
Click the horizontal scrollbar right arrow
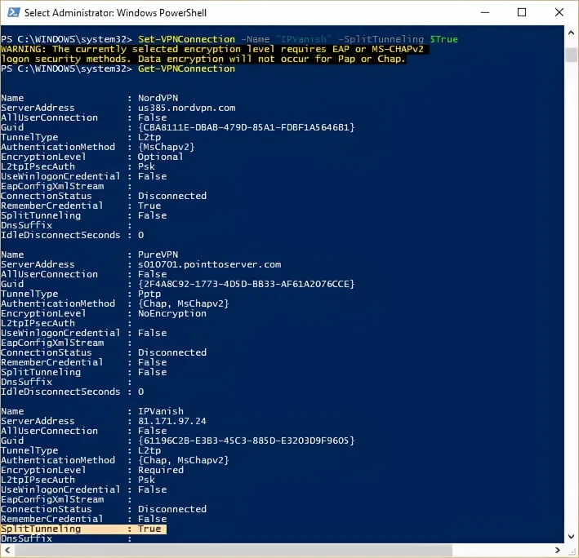557,551
